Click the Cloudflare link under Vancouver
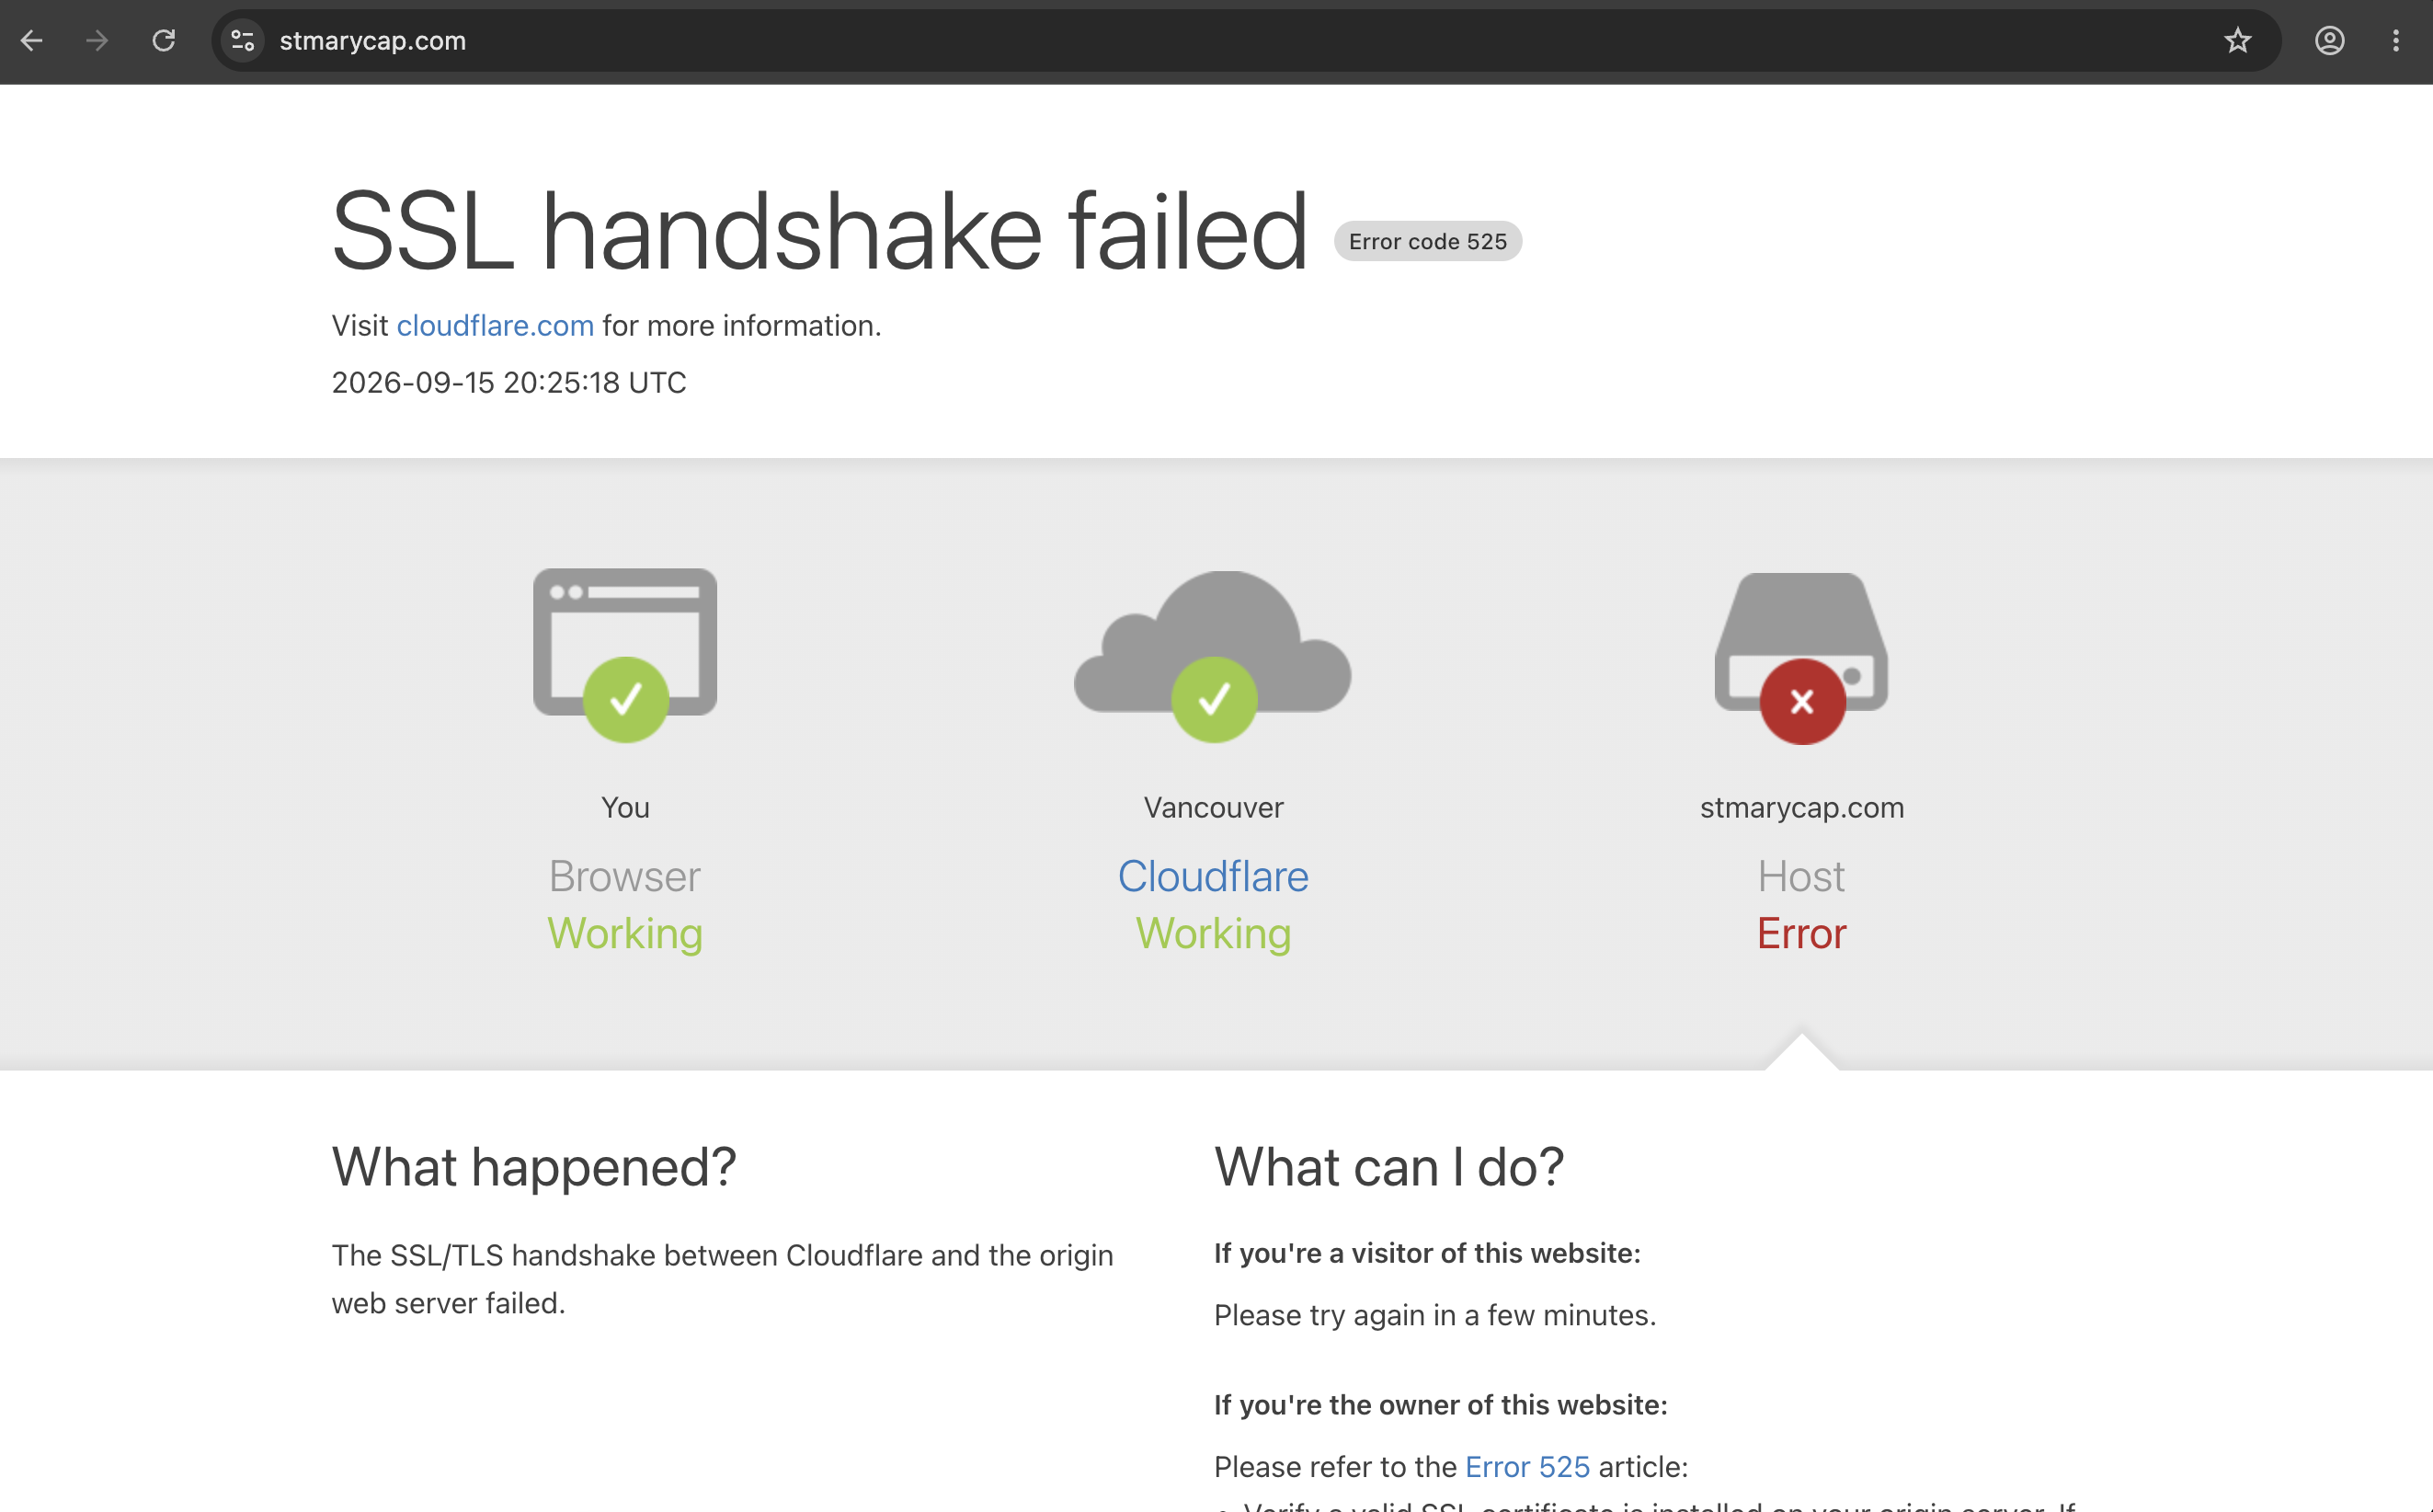This screenshot has height=1512, width=2433. tap(1213, 877)
